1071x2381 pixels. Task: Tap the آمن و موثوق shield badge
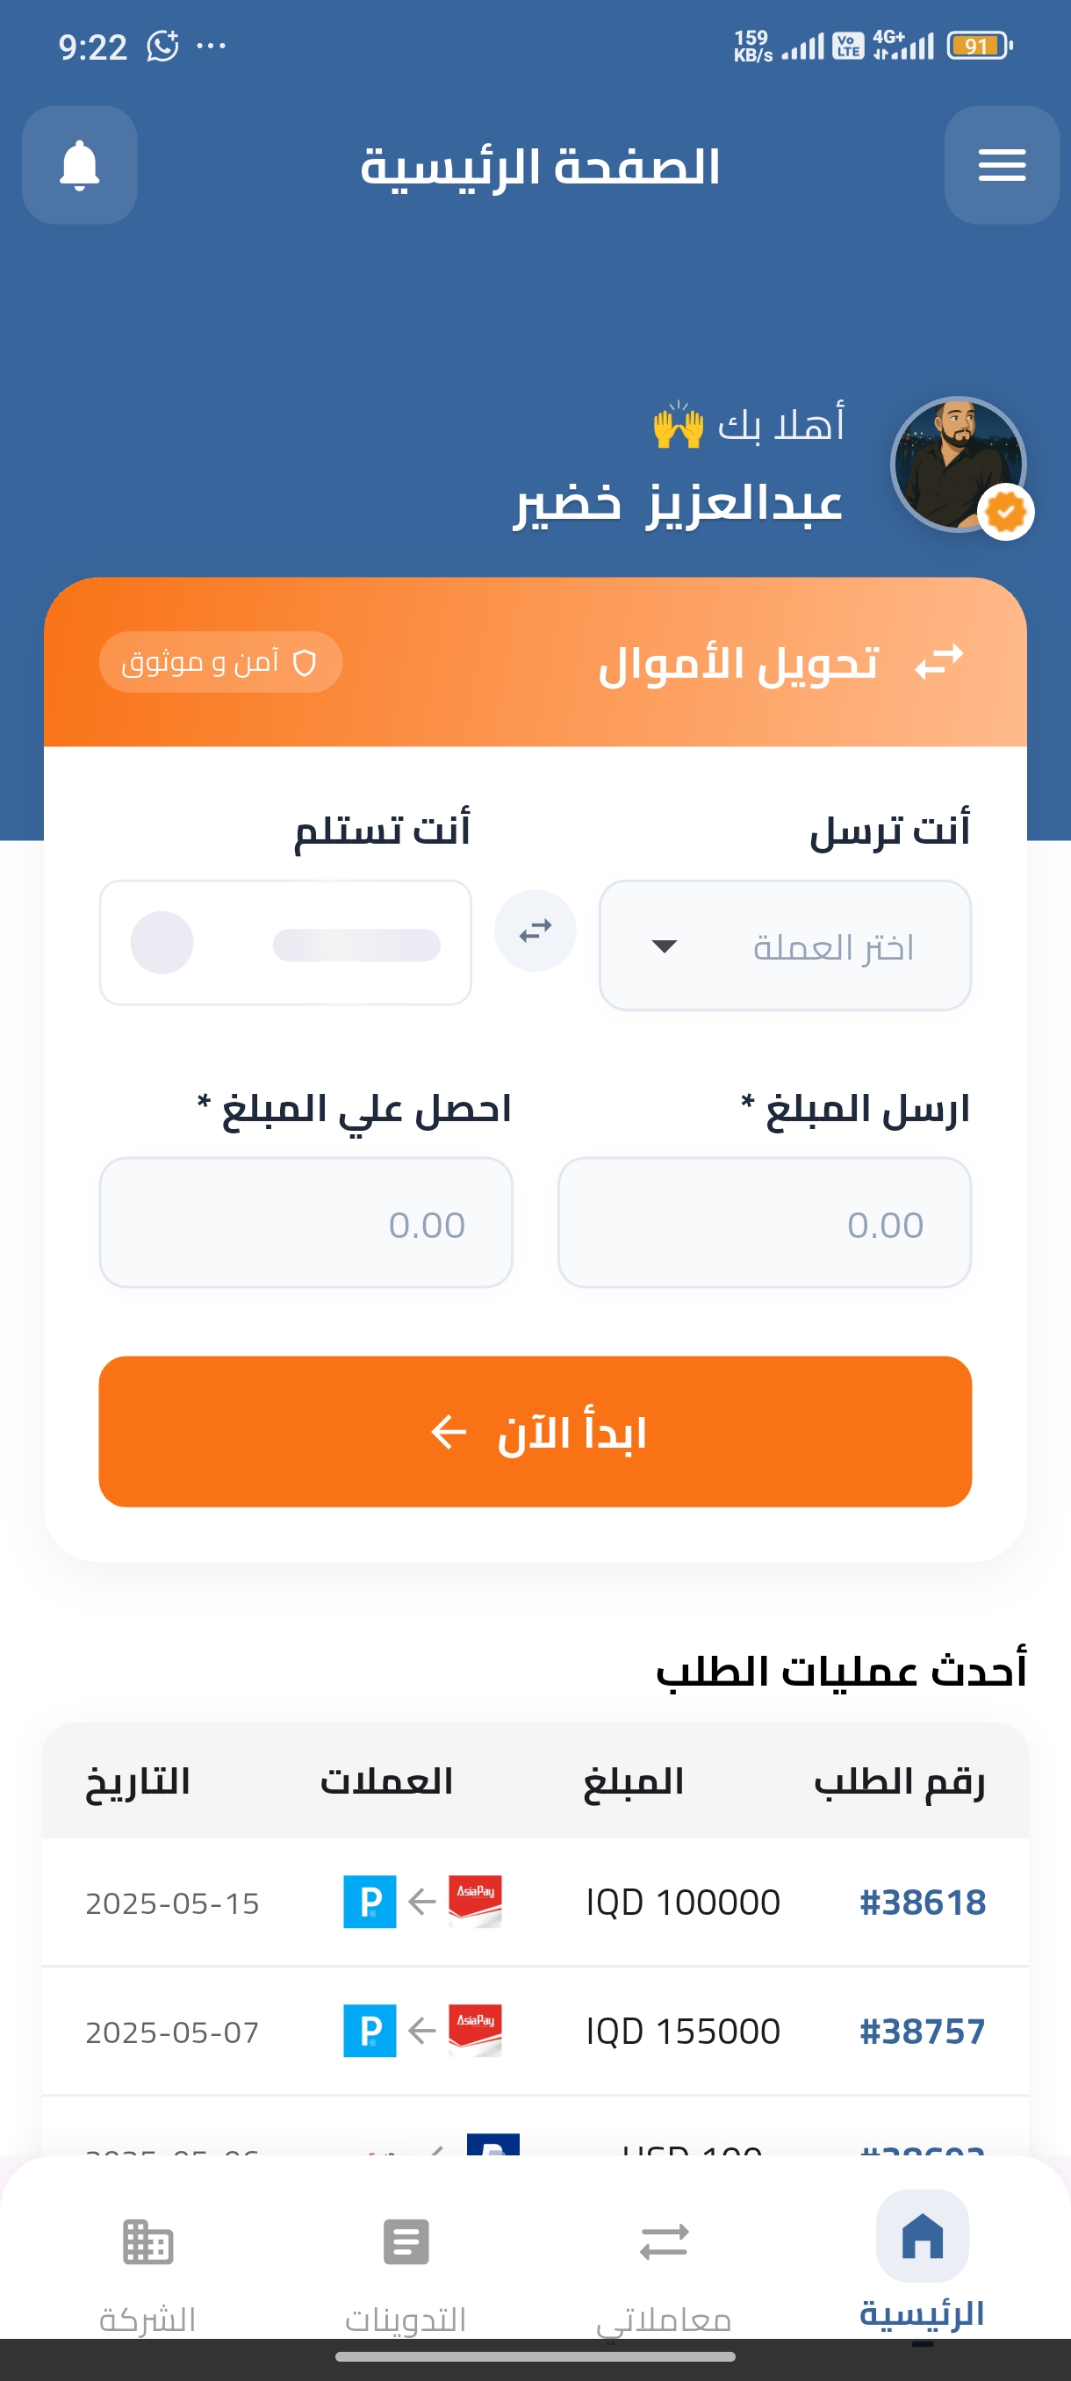pos(220,662)
